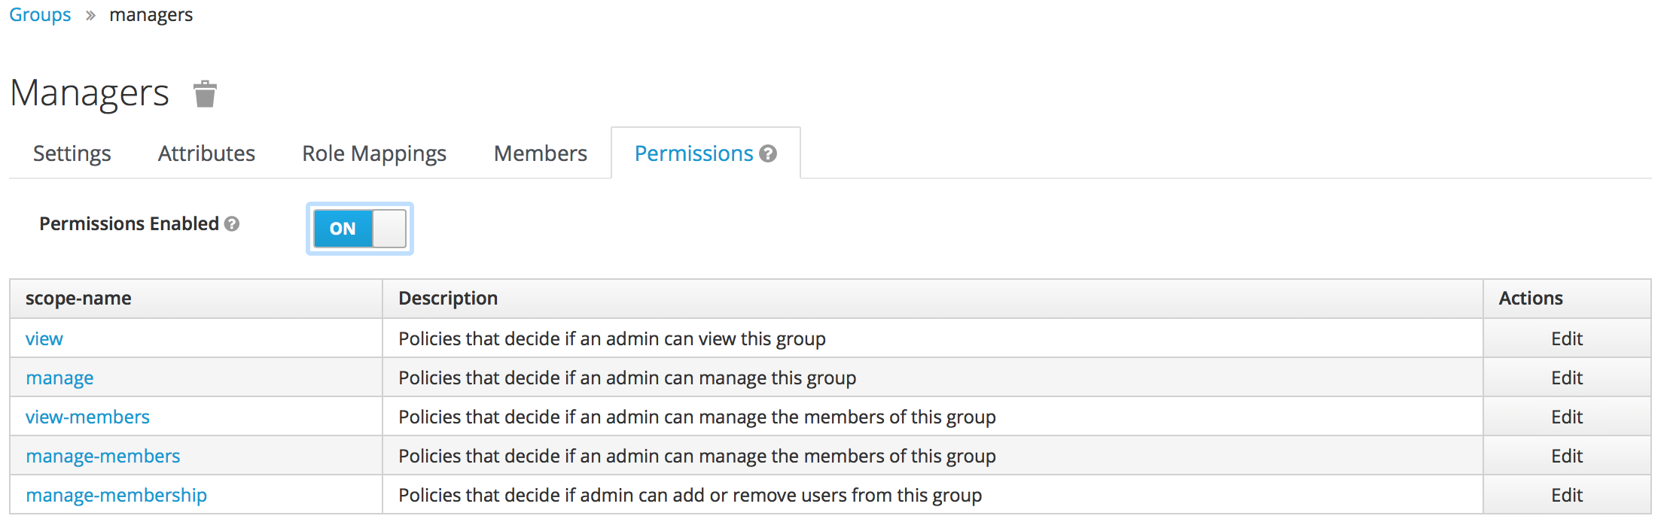This screenshot has width=1667, height=528.
Task: Click Edit for the view scope
Action: click(1566, 339)
